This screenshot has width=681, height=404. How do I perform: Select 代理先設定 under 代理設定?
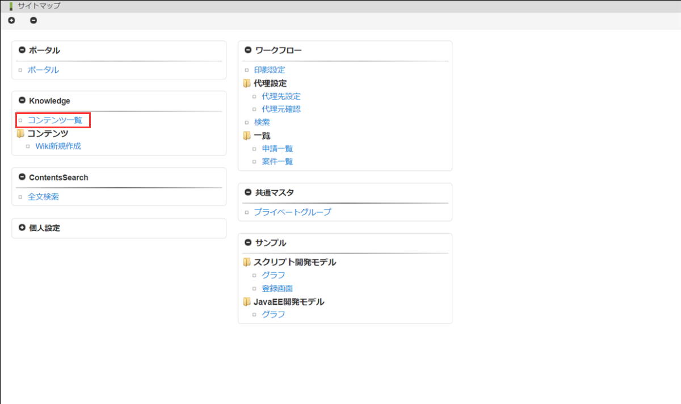pyautogui.click(x=281, y=96)
